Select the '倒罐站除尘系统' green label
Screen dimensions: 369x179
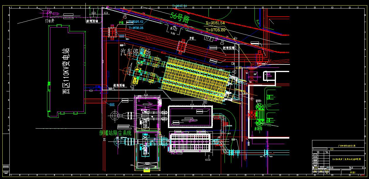(116, 133)
